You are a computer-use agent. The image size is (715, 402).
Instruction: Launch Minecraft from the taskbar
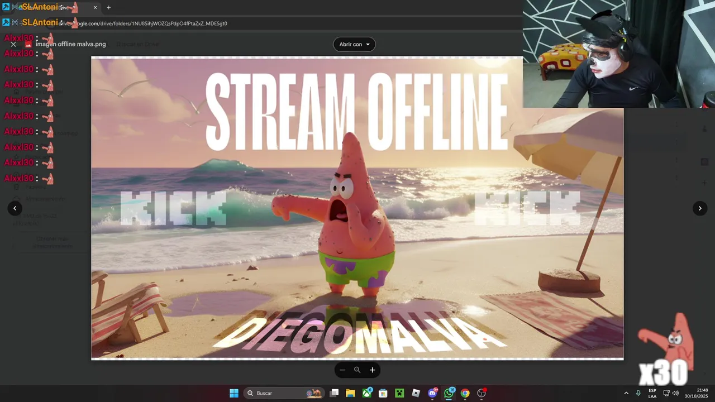point(399,393)
